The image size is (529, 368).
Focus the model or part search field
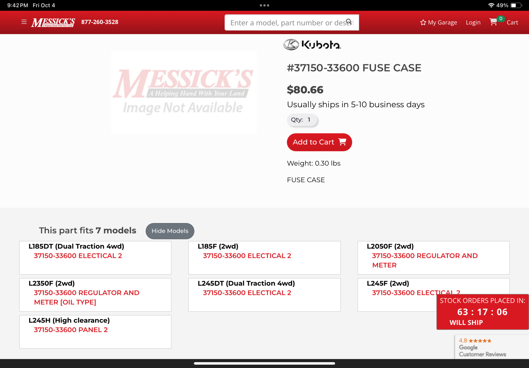[x=292, y=22]
